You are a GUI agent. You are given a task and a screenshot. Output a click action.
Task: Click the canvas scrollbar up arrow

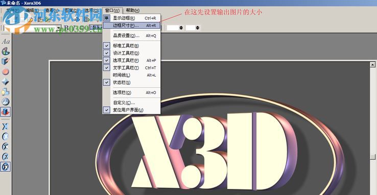(373, 64)
